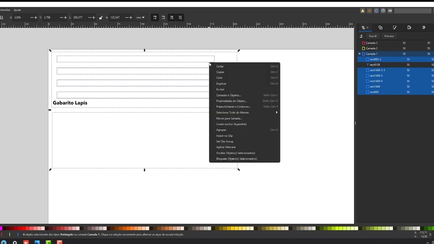Open the Photos app taskbar icon
The image size is (434, 244).
pyautogui.click(x=37, y=242)
